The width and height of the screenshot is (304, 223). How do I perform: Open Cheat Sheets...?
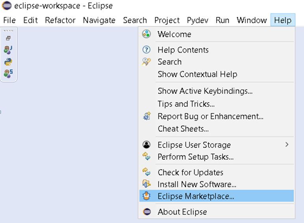217,129
